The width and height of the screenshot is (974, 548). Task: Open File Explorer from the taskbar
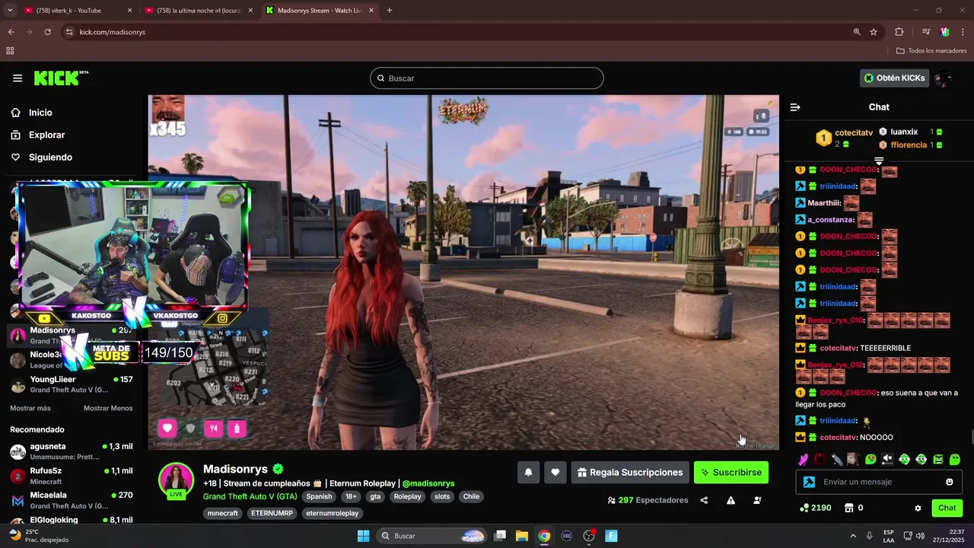click(522, 536)
